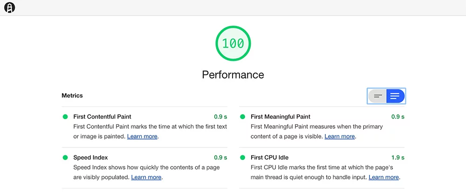Select the Speed Index metric title
The height and width of the screenshot is (193, 466).
click(x=90, y=158)
